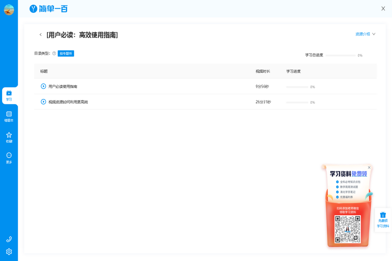392x261 pixels.
Task: Click the user avatar in the top left
Action: (x=9, y=9)
